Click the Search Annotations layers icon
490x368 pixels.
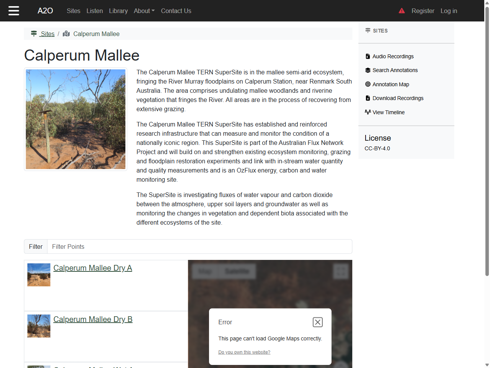coord(367,70)
